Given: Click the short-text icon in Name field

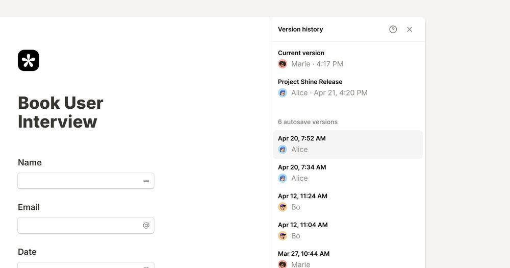Looking at the screenshot, I should [x=146, y=181].
